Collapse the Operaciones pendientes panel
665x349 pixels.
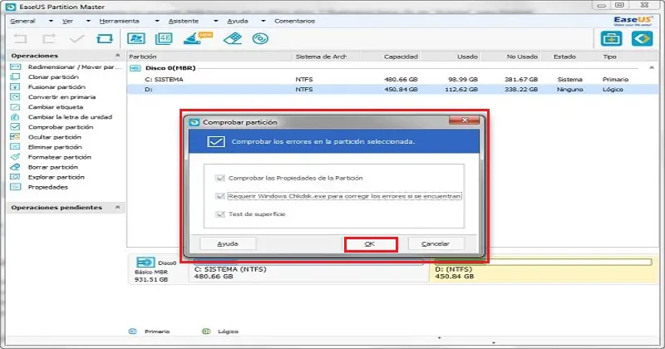tap(117, 208)
